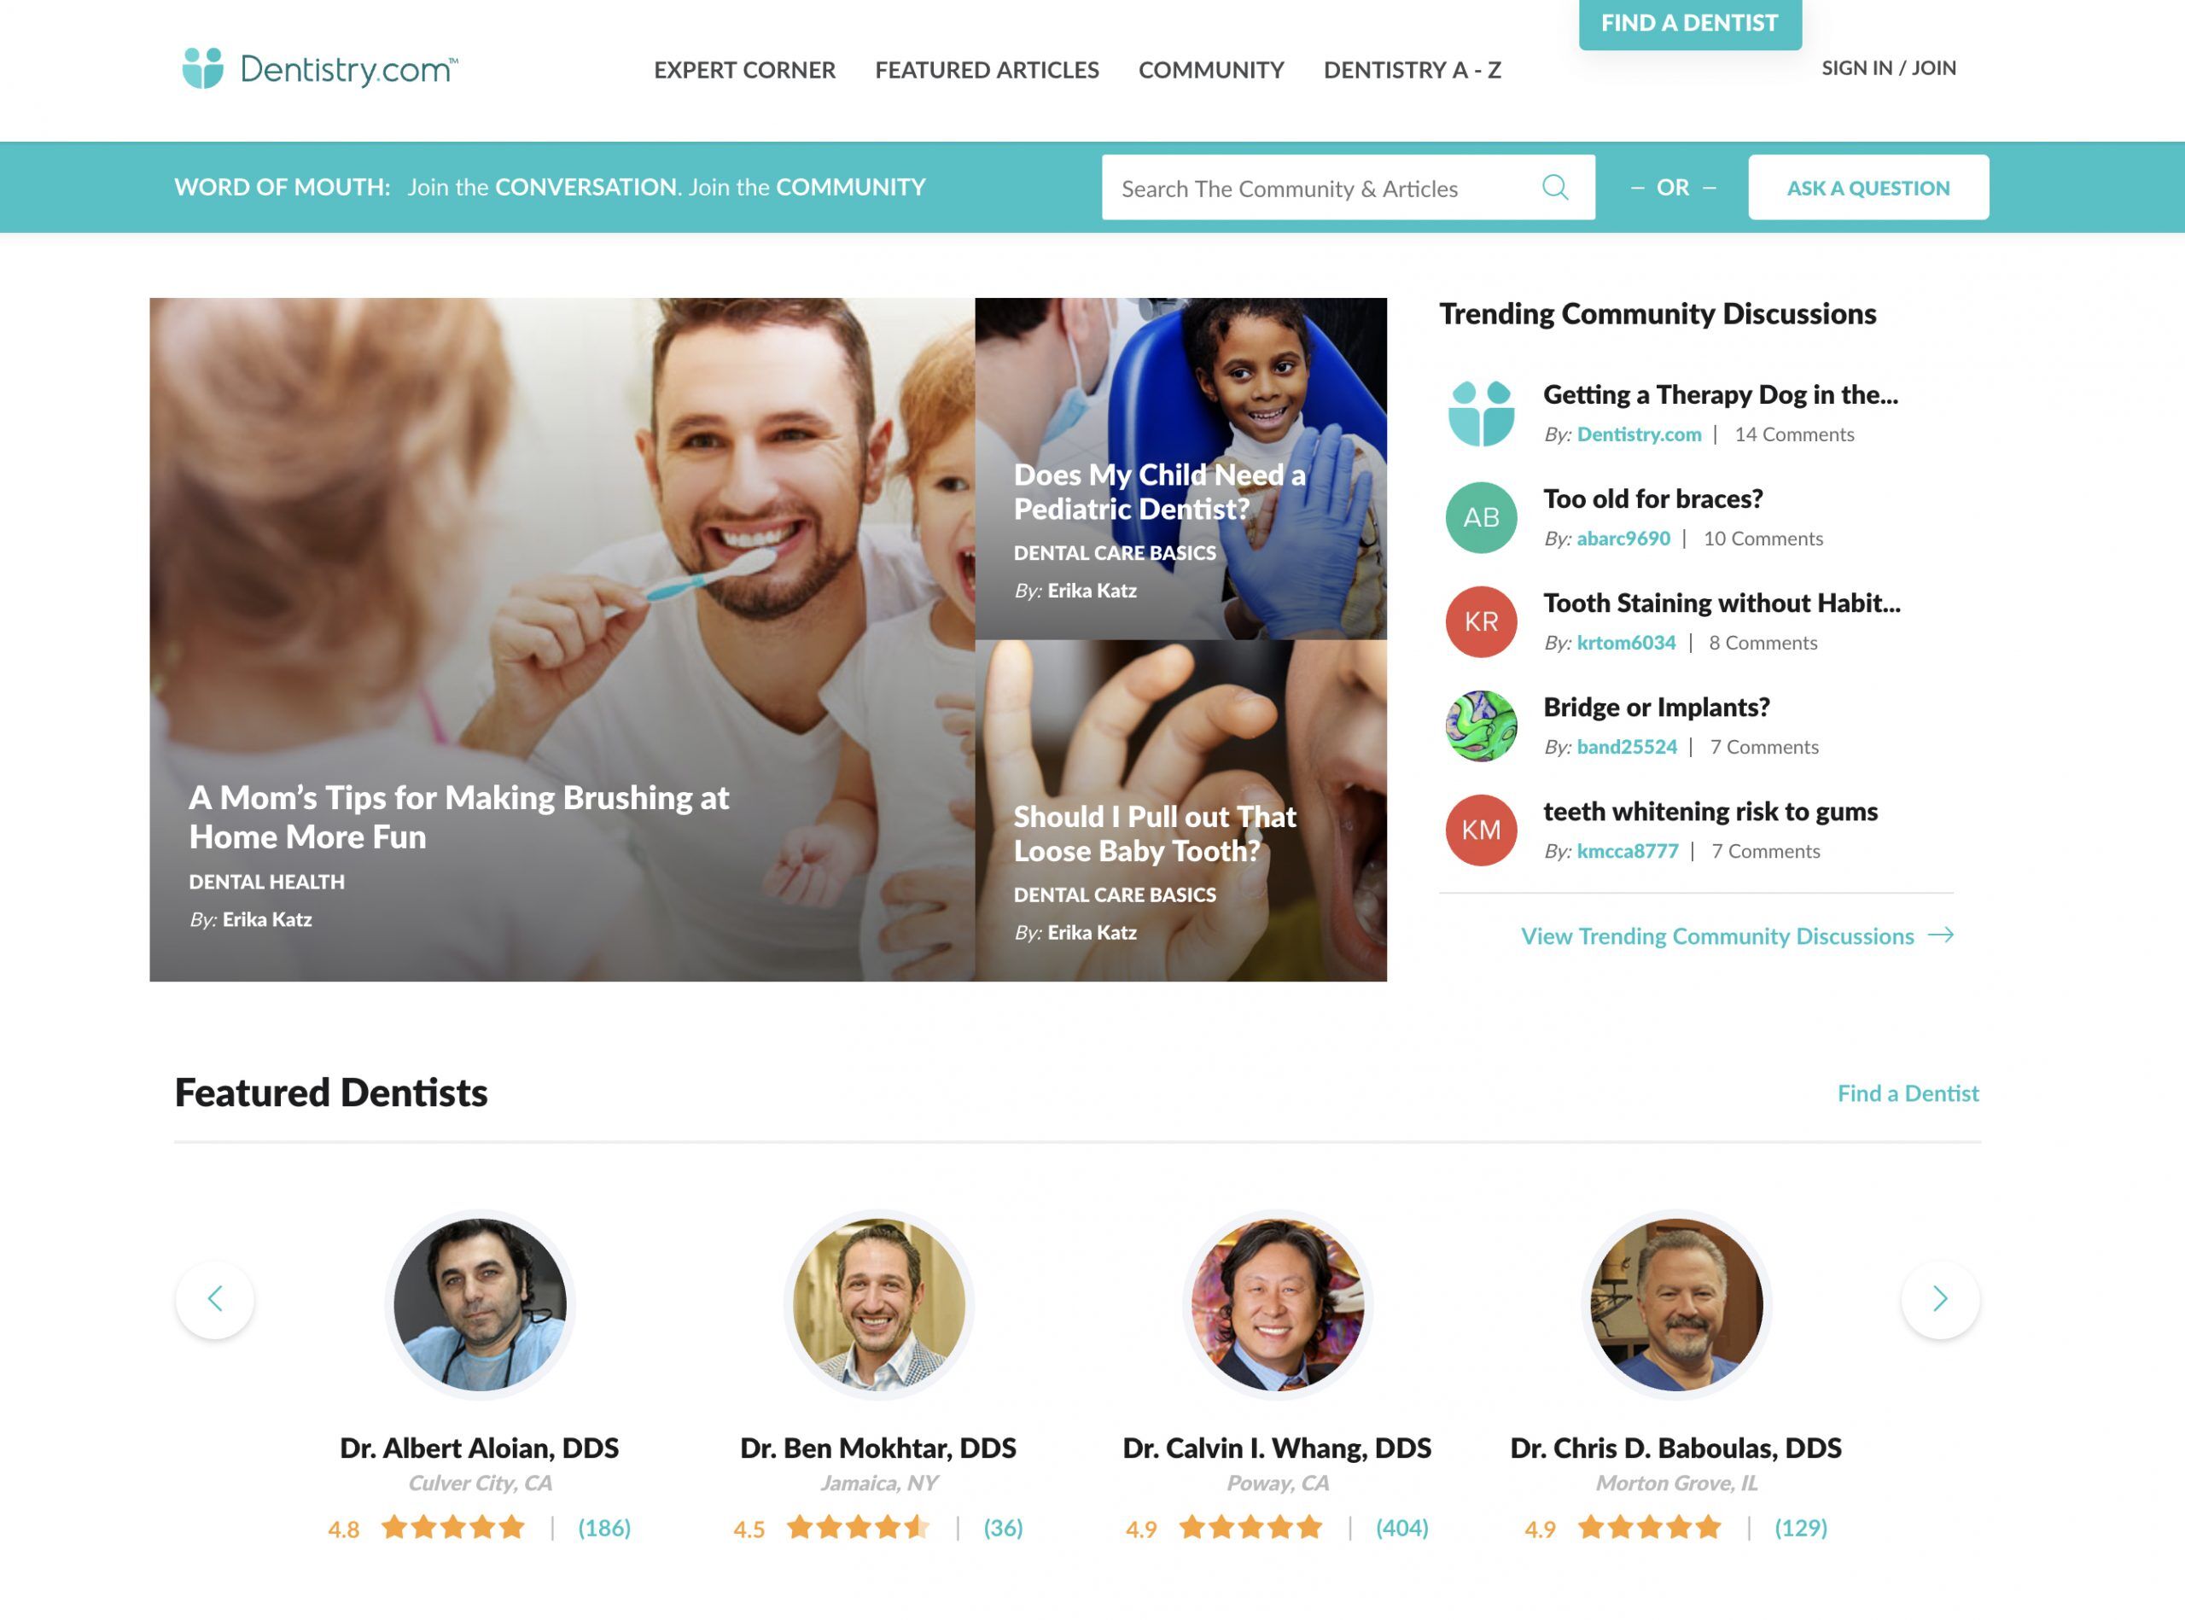Click the Find a Dentist button
The width and height of the screenshot is (2185, 1620).
click(x=1690, y=22)
